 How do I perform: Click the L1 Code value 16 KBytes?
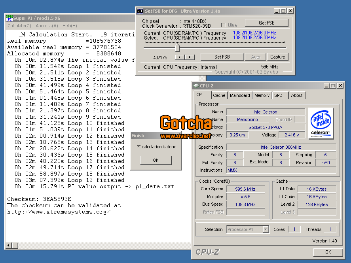click(x=317, y=197)
